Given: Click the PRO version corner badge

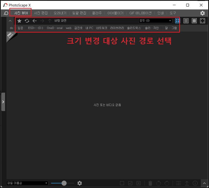Looking at the screenshot, I should click(11, 36).
